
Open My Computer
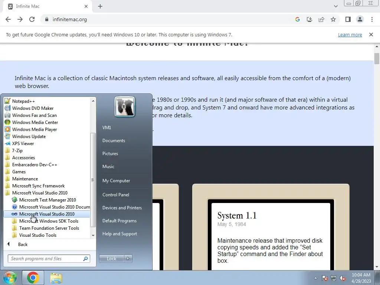(116, 181)
